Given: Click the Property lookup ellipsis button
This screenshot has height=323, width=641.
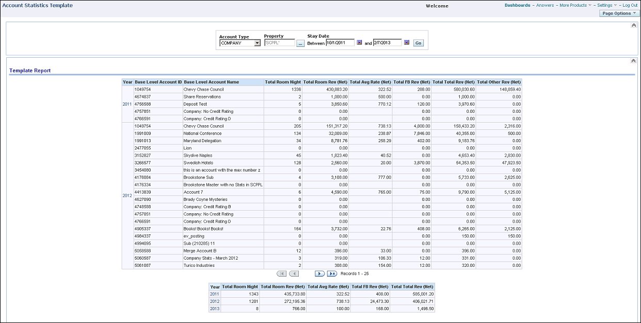Looking at the screenshot, I should [300, 42].
